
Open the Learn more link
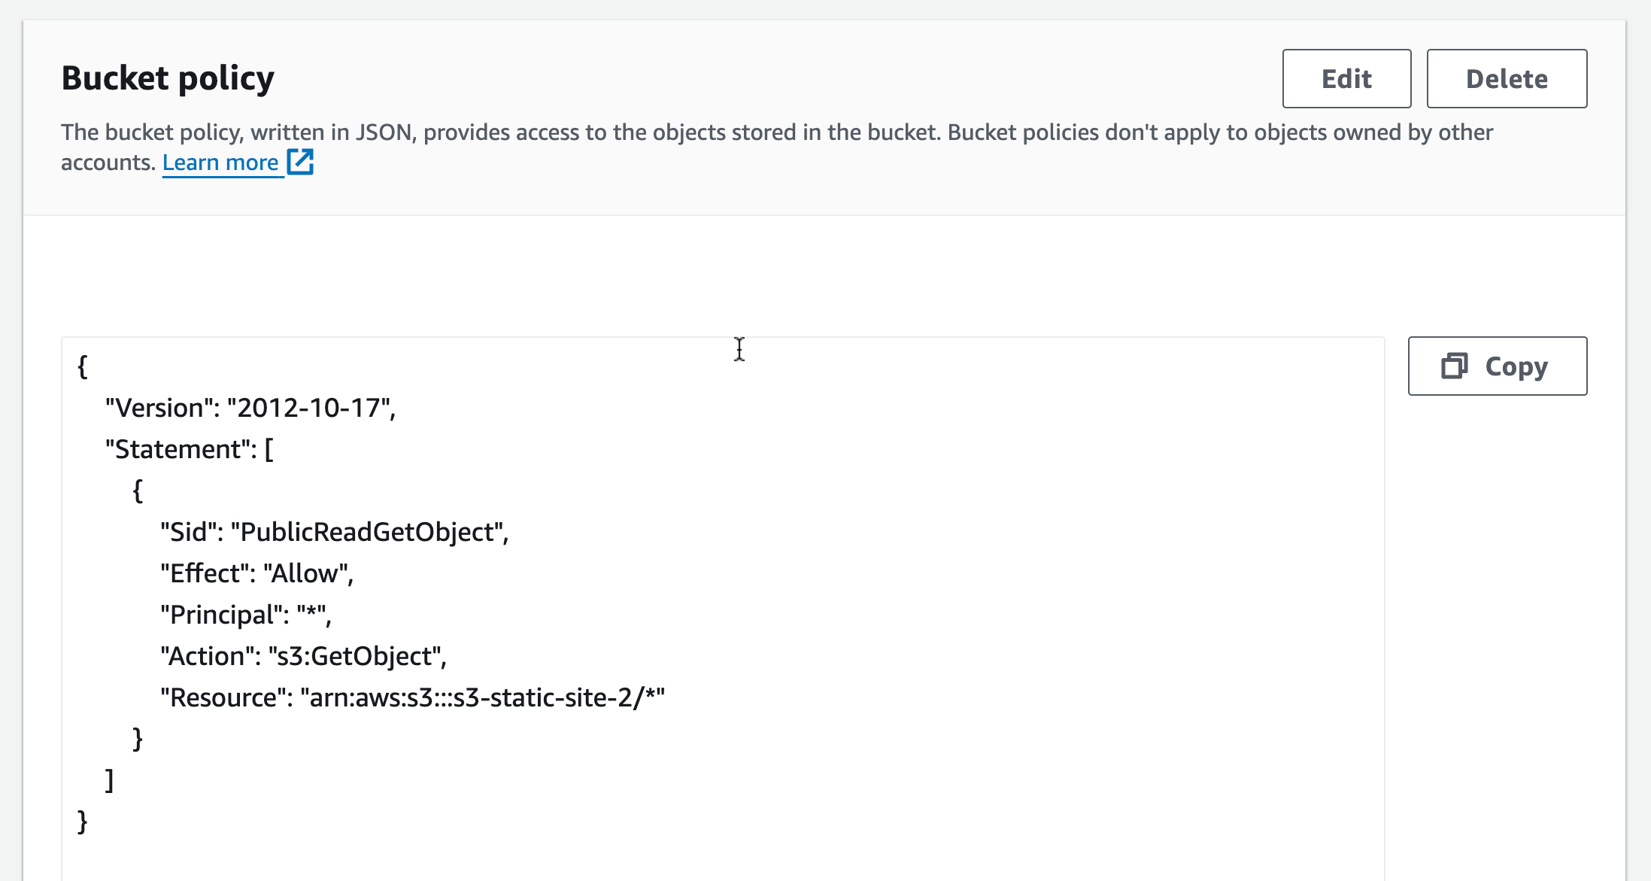[x=220, y=163]
